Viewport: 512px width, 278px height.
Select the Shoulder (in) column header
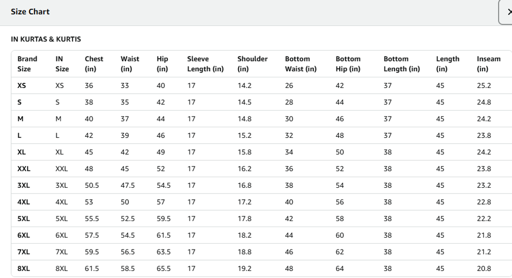tap(252, 64)
